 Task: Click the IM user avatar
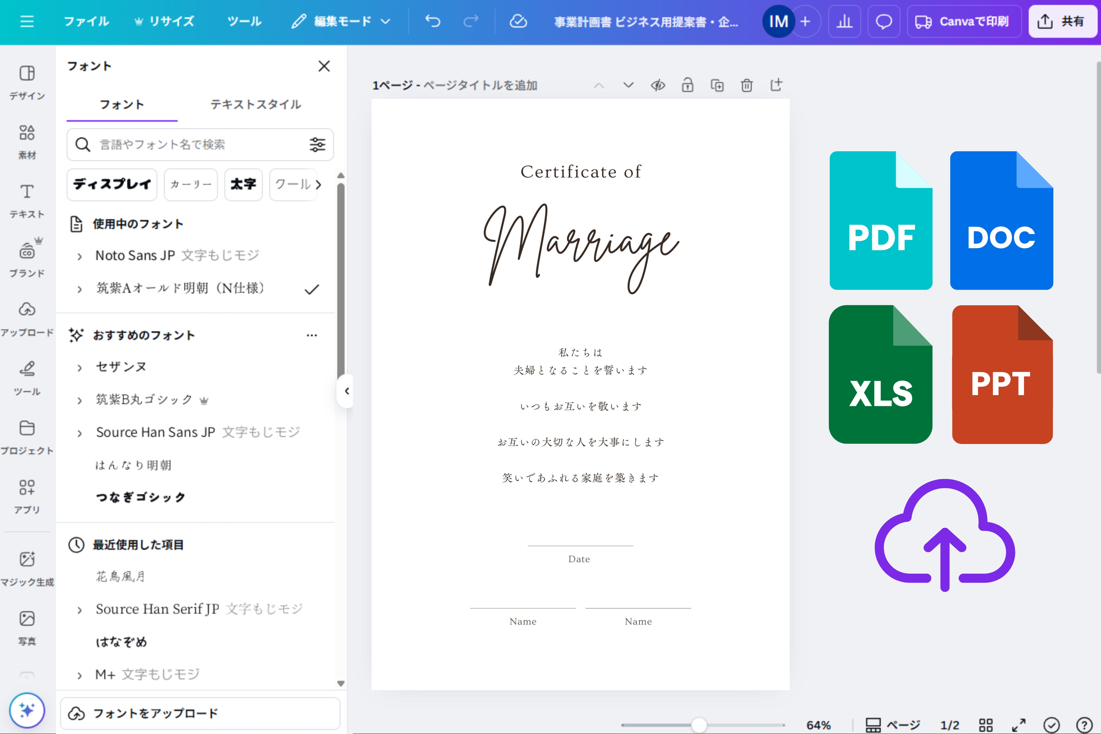tap(779, 22)
